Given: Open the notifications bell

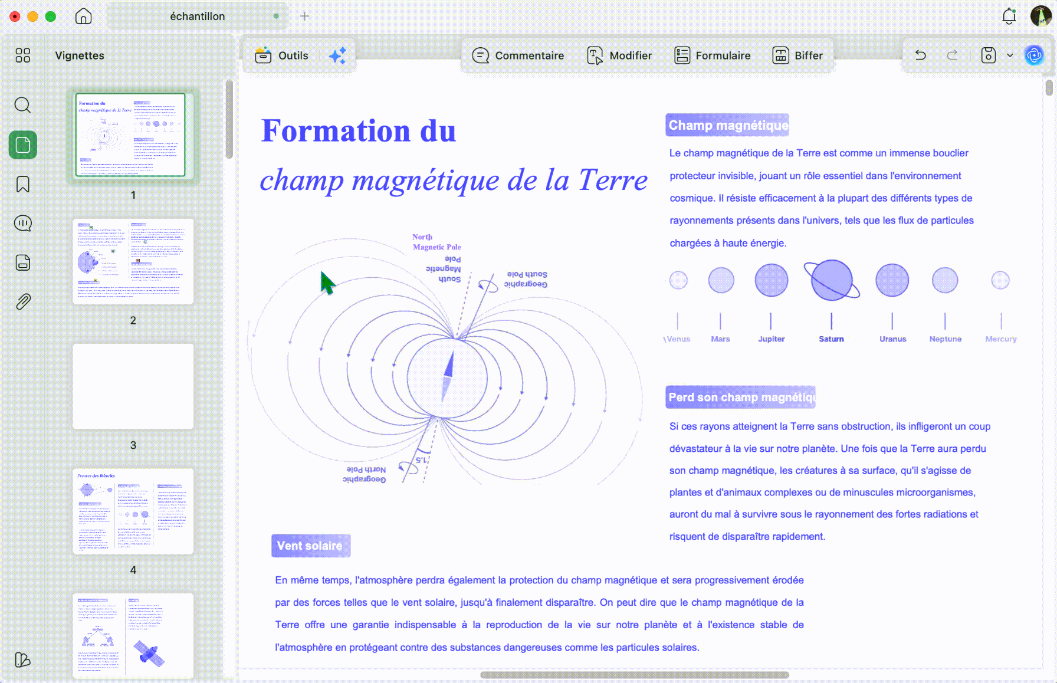Looking at the screenshot, I should pyautogui.click(x=1009, y=17).
